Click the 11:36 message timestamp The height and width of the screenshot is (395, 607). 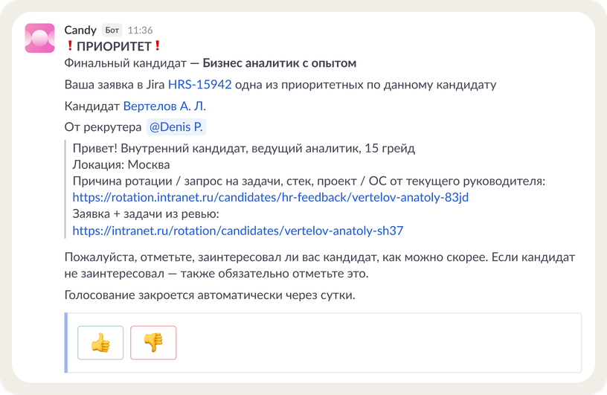click(x=141, y=30)
